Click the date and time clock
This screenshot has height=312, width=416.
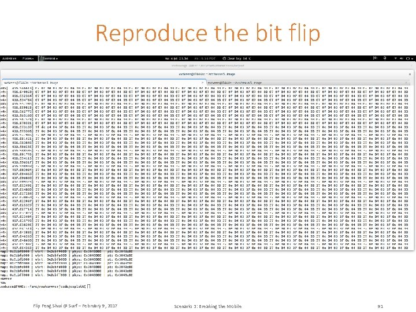176,58
